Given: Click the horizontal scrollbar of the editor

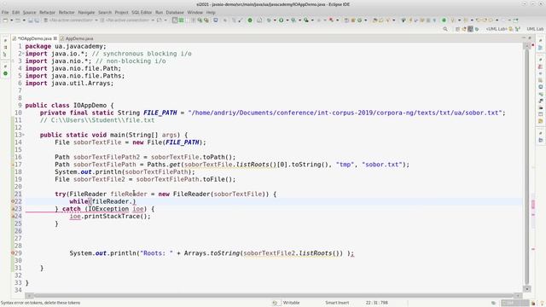Looking at the screenshot, I should tap(273, 296).
